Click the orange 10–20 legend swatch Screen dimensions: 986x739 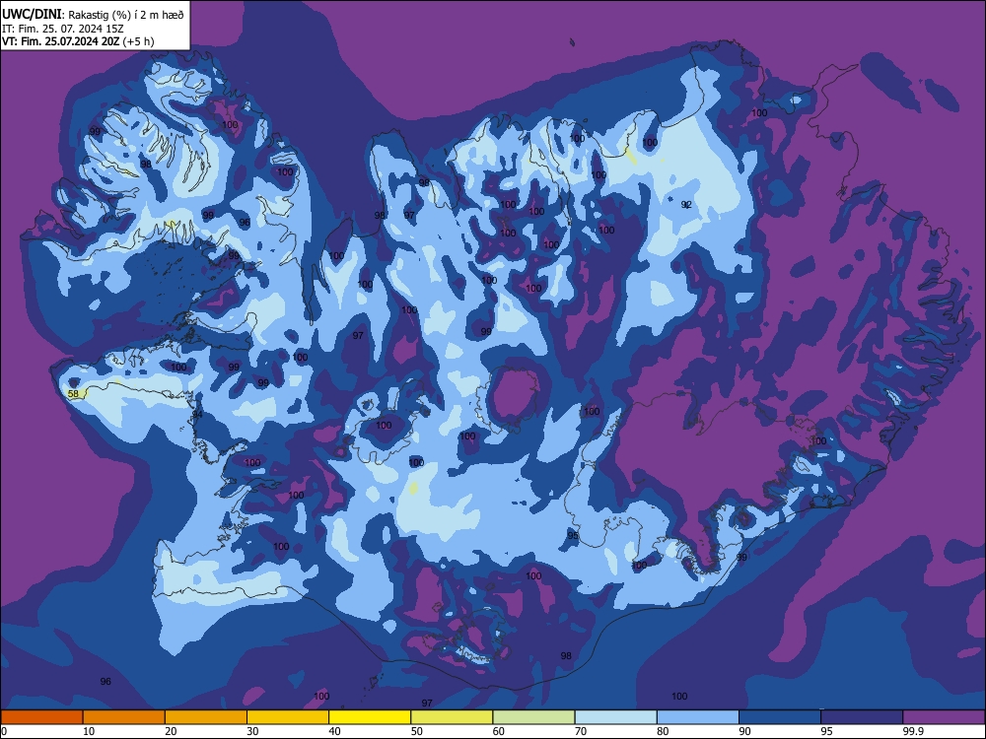[x=124, y=717]
